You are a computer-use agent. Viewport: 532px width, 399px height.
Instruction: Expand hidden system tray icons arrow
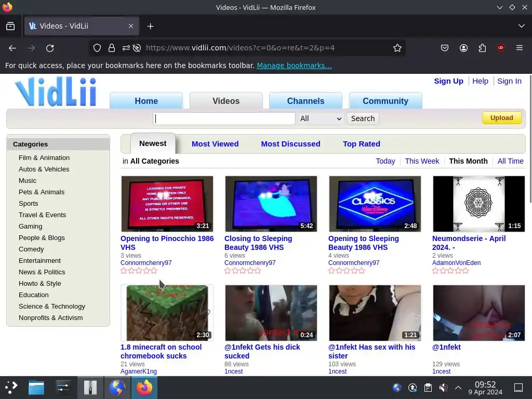[458, 388]
